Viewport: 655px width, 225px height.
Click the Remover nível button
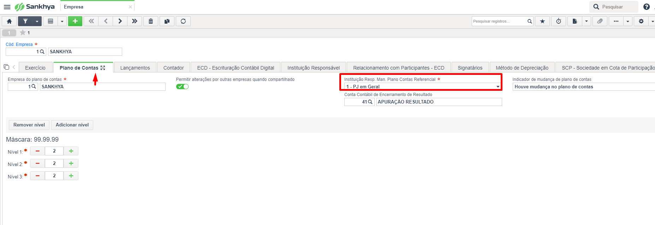click(29, 125)
